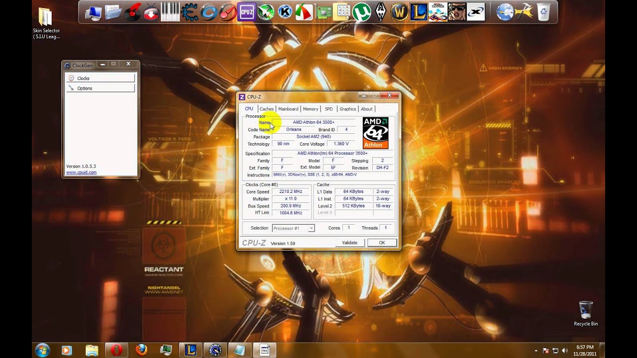This screenshot has height=358, width=637.
Task: Open the Skin Selector folder on the desktop
Action: pos(46,23)
